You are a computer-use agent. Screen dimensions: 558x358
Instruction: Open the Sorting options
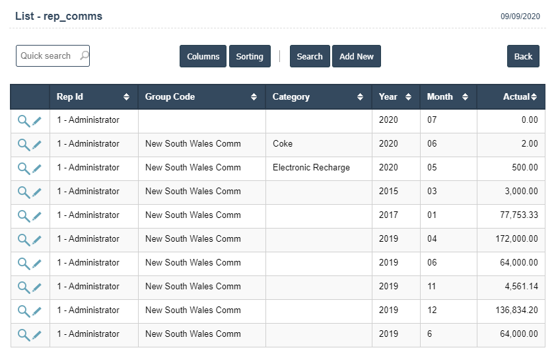[x=250, y=56]
